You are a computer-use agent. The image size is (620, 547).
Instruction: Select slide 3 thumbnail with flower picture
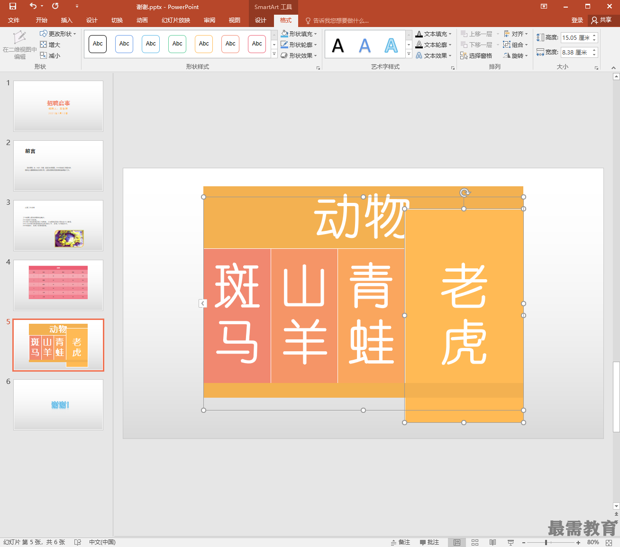pos(58,225)
